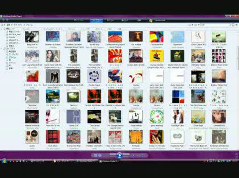Adjust the volume slider
The width and height of the screenshot is (239, 178).
click(140, 156)
